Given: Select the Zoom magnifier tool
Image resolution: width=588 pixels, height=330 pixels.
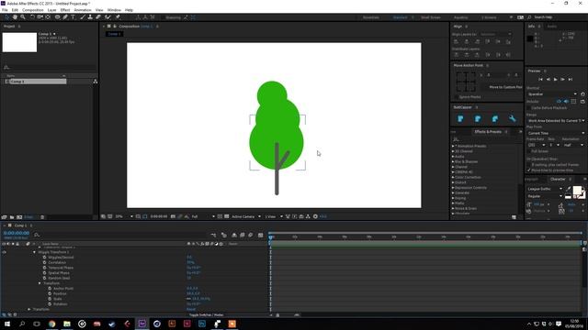Looking at the screenshot, I should pos(23,17).
